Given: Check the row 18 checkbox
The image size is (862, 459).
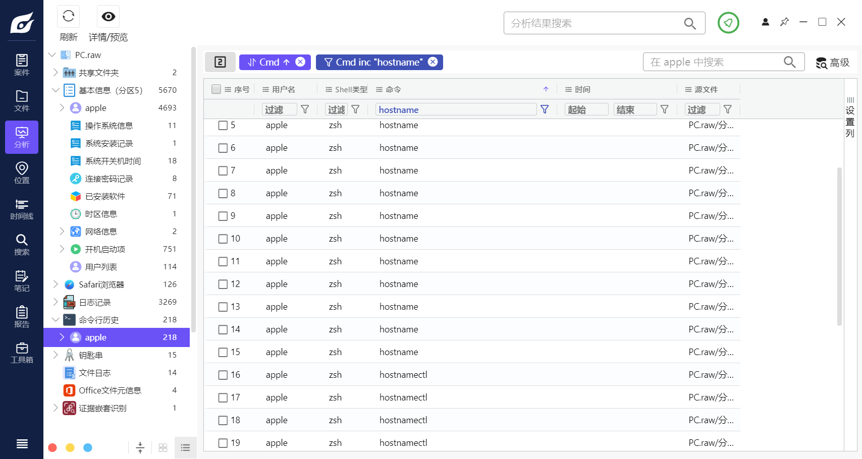Looking at the screenshot, I should tap(223, 420).
